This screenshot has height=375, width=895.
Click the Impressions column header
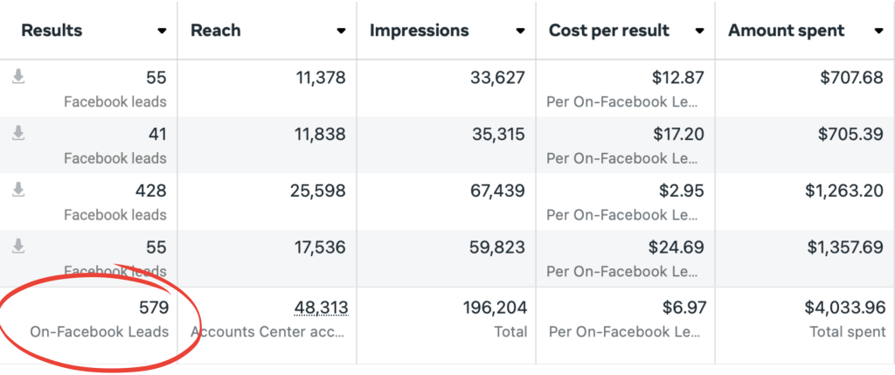419,31
